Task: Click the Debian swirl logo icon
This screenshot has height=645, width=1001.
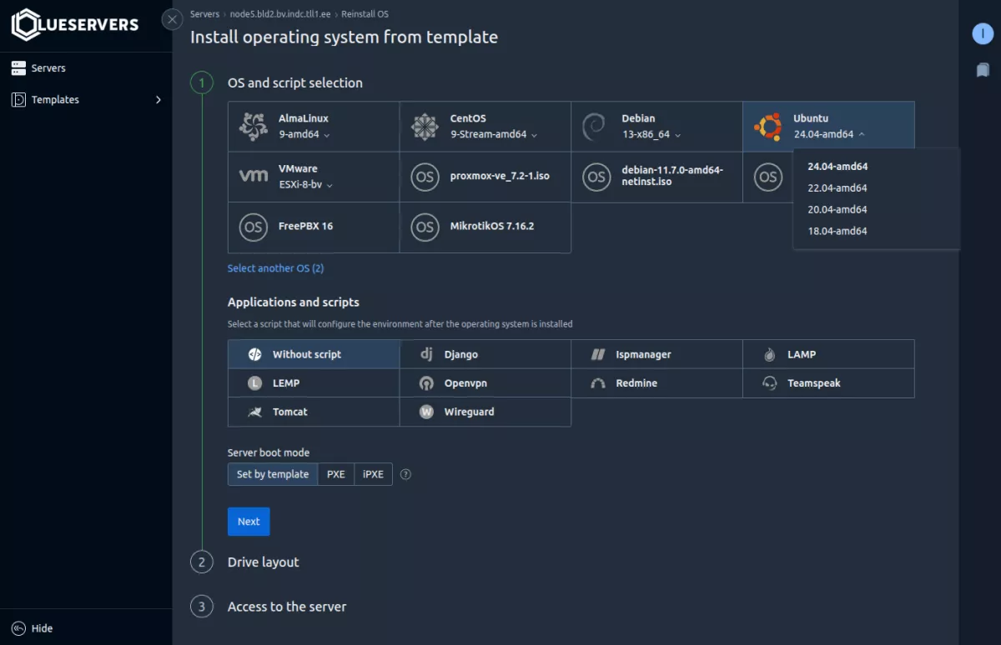Action: point(594,127)
